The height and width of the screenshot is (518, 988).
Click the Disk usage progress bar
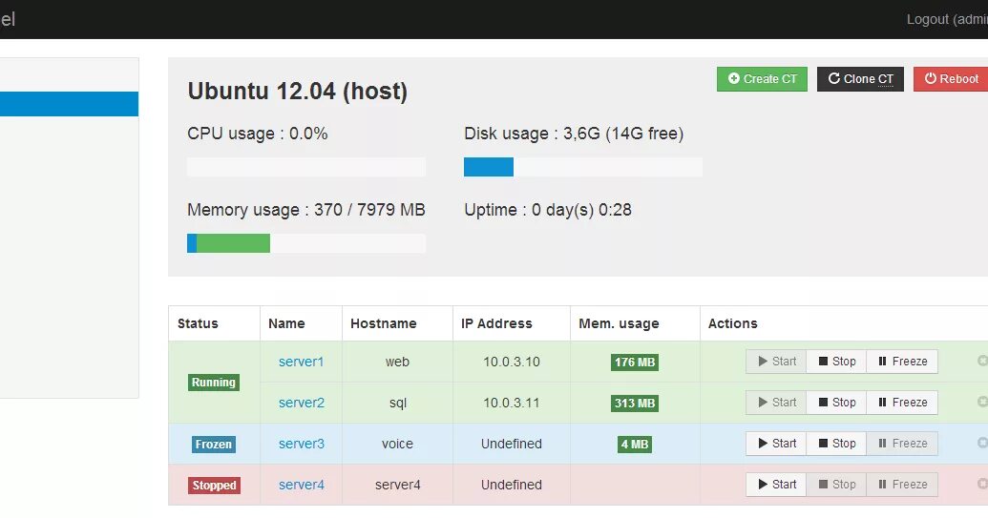tap(582, 167)
